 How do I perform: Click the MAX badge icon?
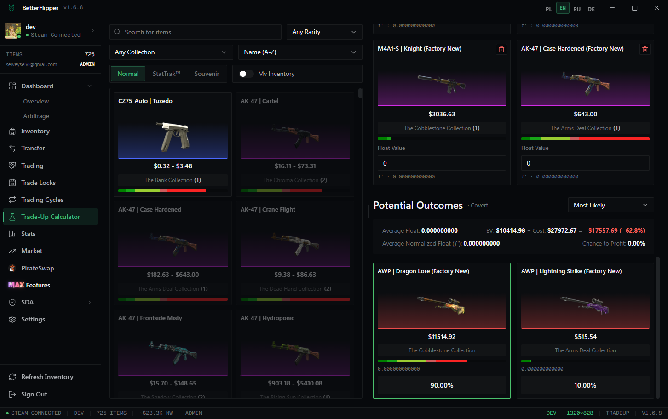pyautogui.click(x=16, y=285)
